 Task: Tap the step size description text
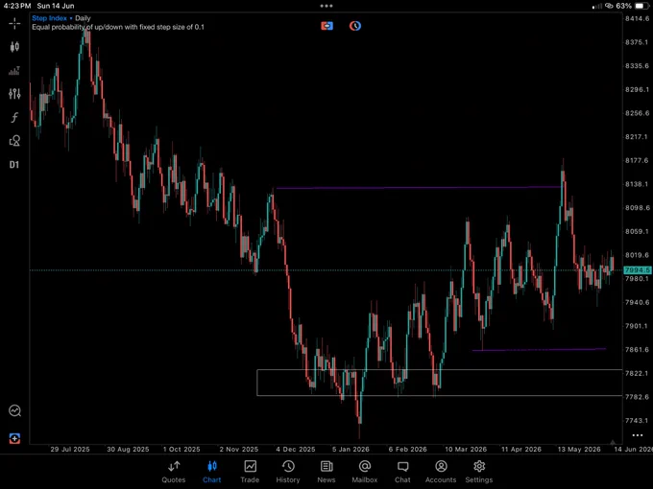(x=118, y=27)
